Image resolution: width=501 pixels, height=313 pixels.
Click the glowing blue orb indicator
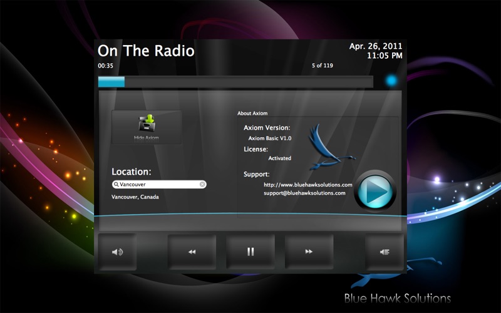point(391,81)
